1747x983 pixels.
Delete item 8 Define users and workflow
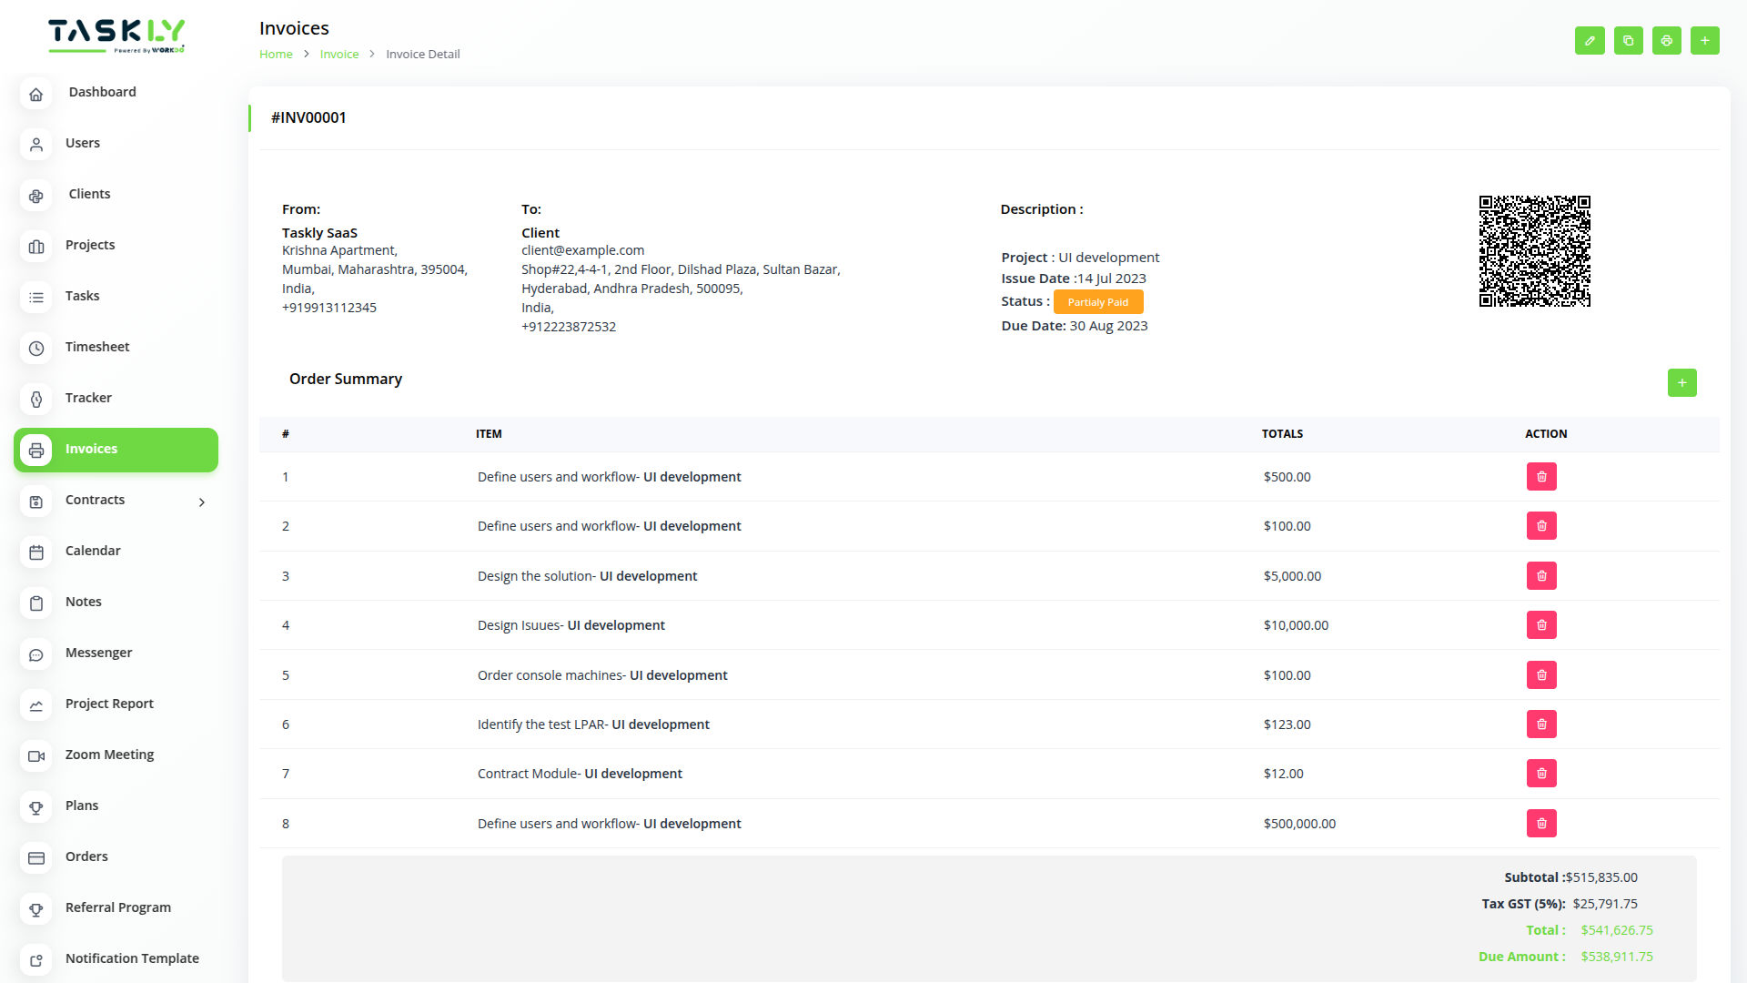pos(1540,823)
